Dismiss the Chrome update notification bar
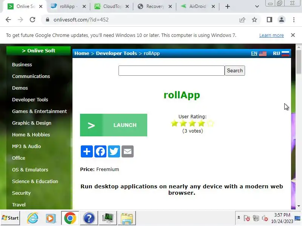Image resolution: width=302 pixels, height=226 pixels. click(293, 35)
